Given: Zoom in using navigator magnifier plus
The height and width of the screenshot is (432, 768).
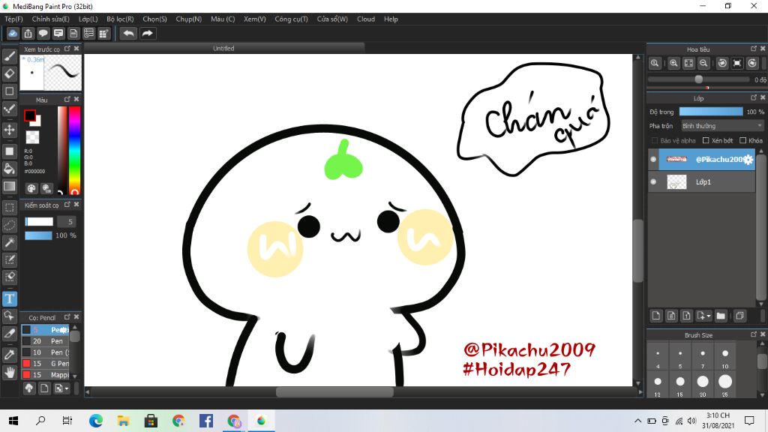Looking at the screenshot, I should [x=673, y=63].
